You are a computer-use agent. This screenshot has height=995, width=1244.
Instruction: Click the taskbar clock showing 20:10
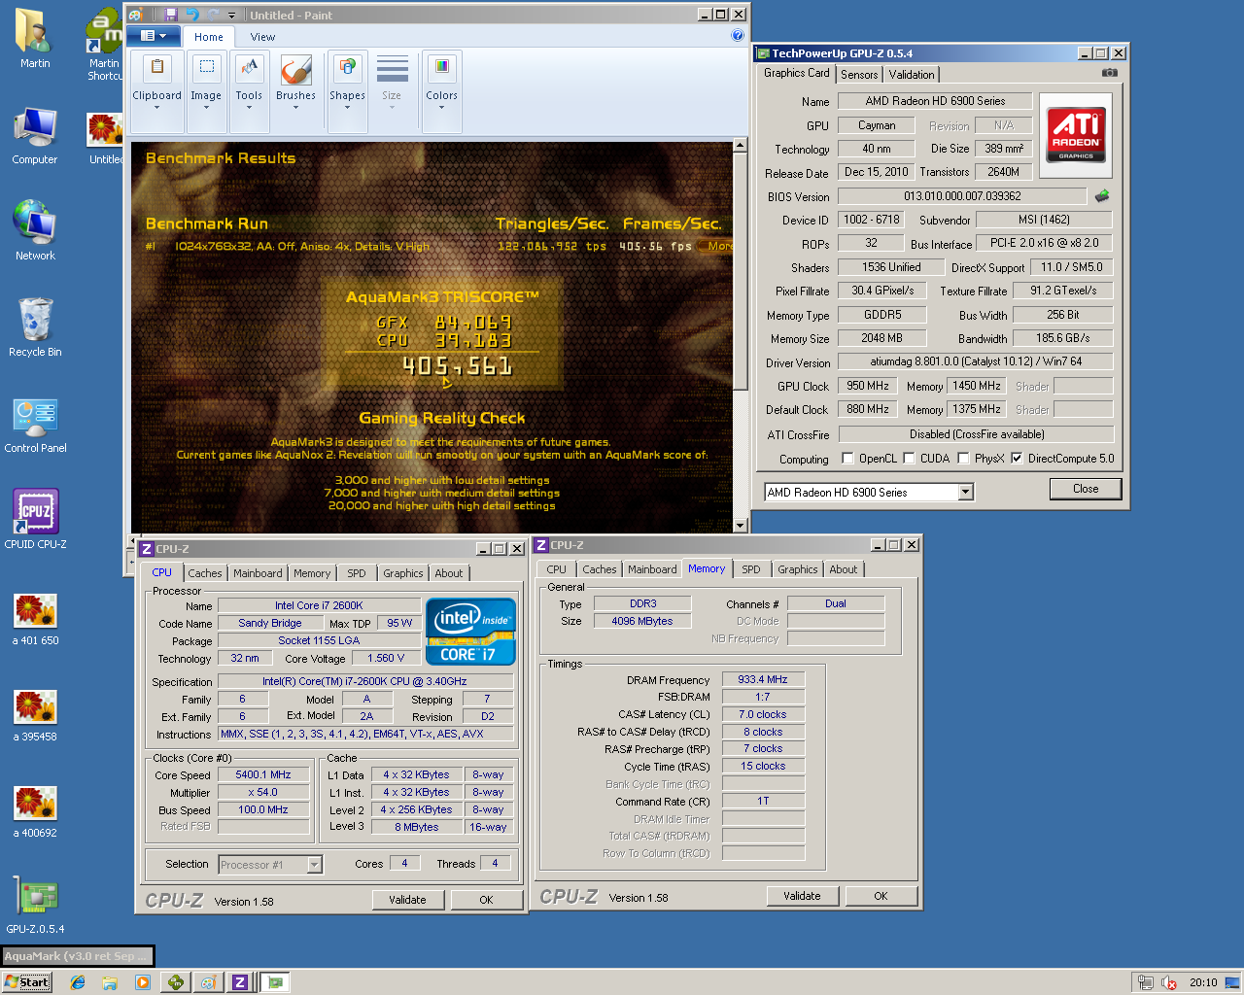tap(1203, 982)
